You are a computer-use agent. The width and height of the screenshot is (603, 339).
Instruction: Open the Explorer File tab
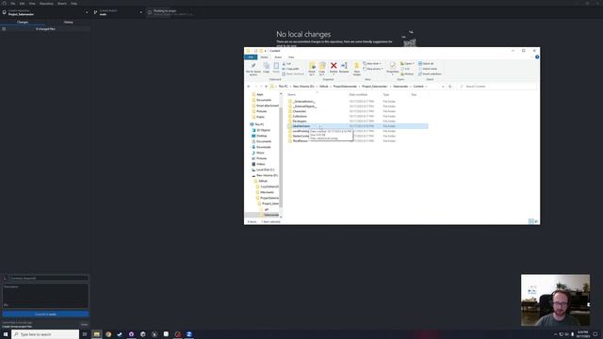point(251,57)
